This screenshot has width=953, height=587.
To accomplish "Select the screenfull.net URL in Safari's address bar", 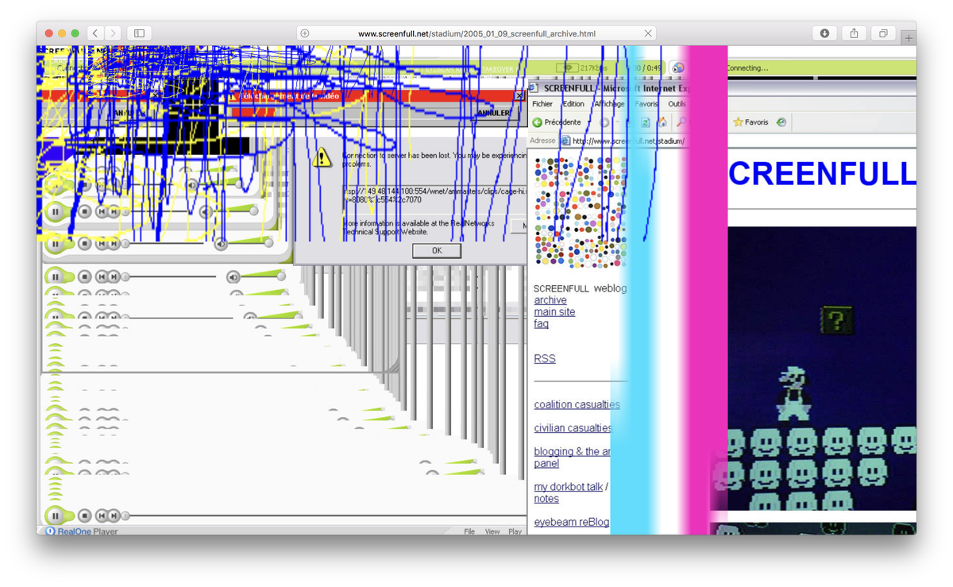I will pyautogui.click(x=476, y=33).
